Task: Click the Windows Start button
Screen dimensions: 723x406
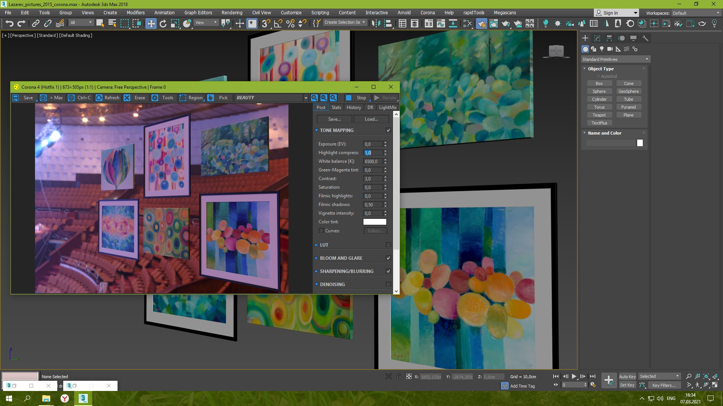Action: [9, 398]
